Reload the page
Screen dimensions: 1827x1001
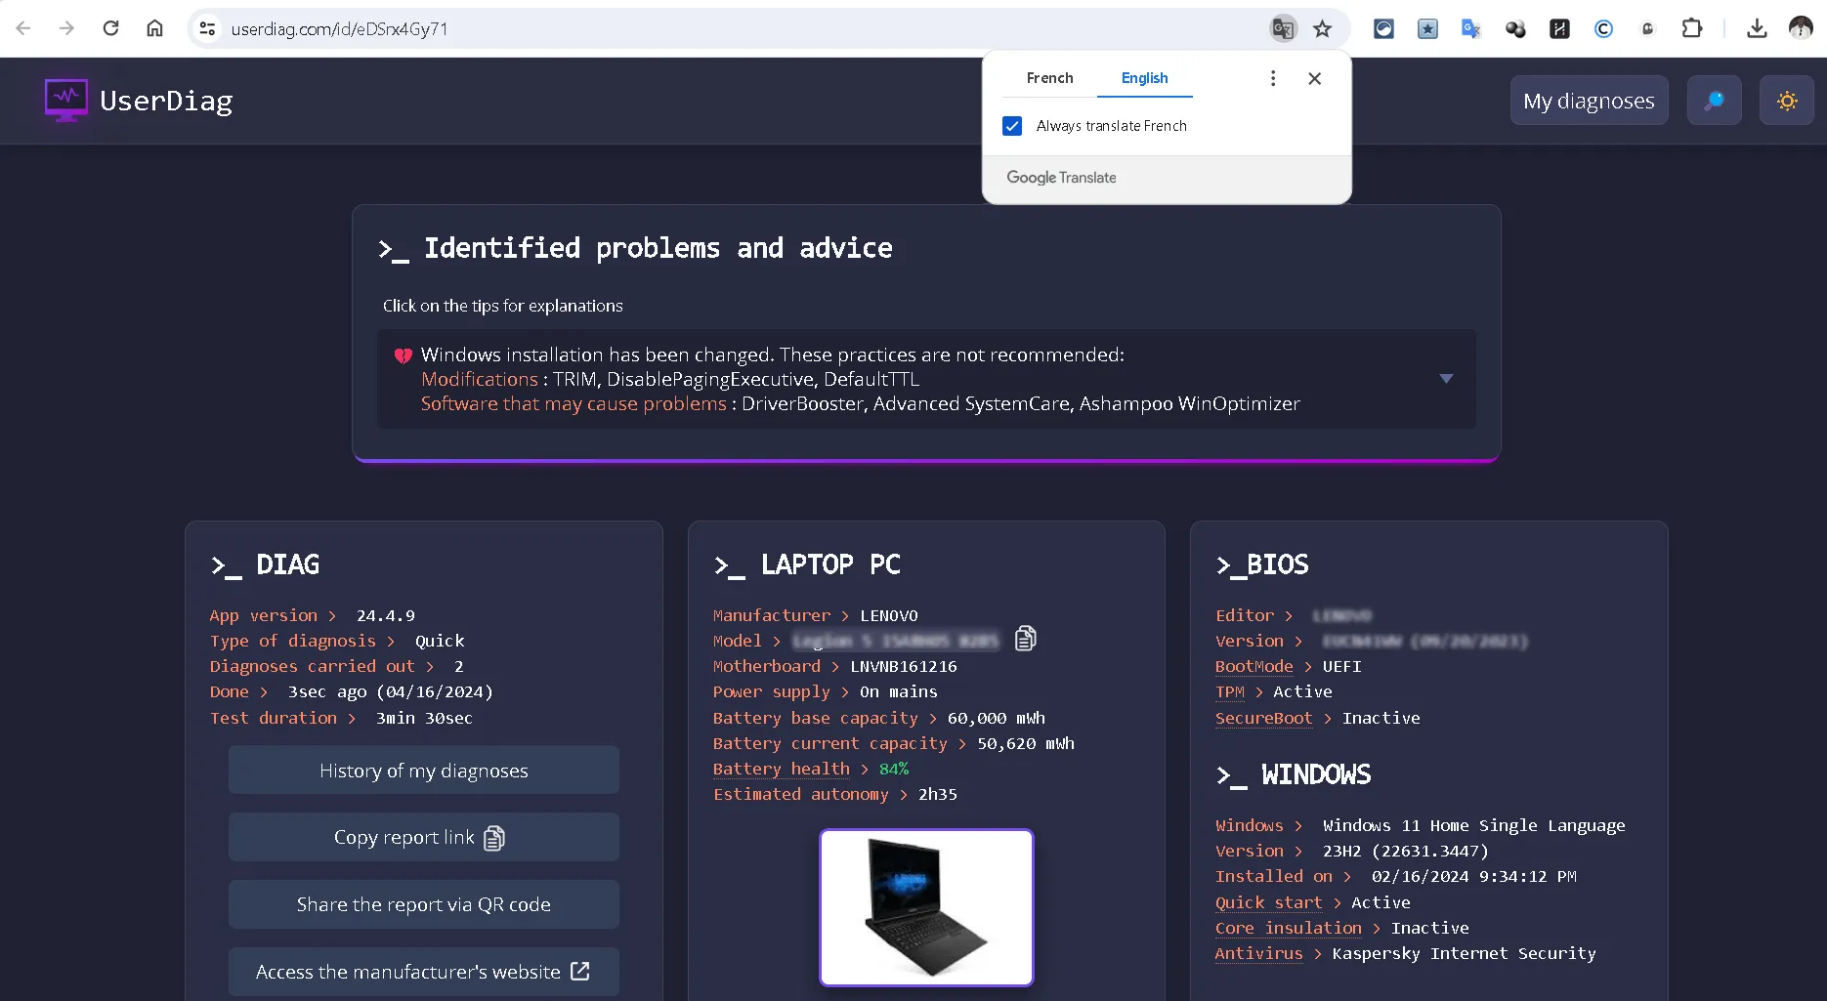pos(110,28)
